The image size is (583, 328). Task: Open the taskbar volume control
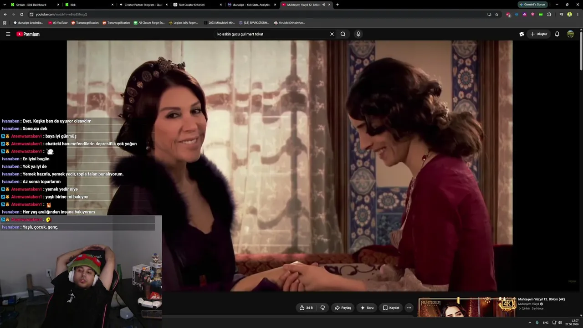pos(560,323)
